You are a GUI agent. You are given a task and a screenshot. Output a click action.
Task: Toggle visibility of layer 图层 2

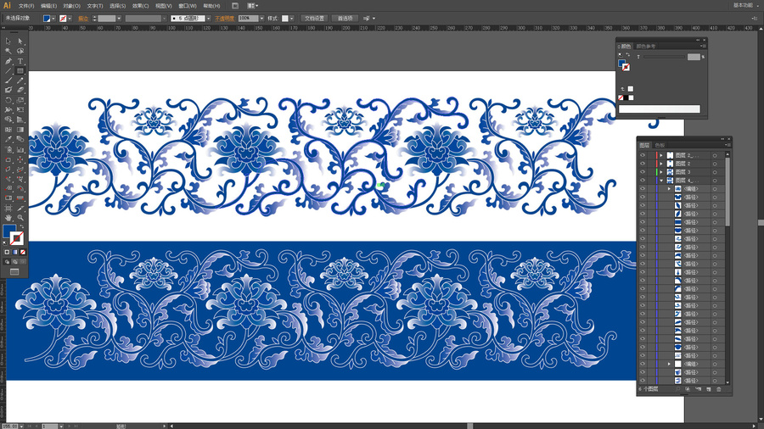pos(643,164)
